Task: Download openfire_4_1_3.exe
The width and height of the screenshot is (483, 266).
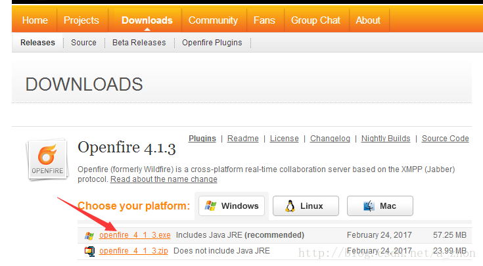Action: coord(135,235)
